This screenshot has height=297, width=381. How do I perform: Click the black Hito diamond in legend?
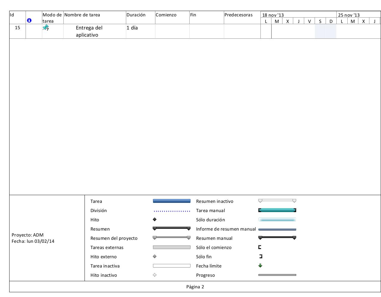(154, 220)
